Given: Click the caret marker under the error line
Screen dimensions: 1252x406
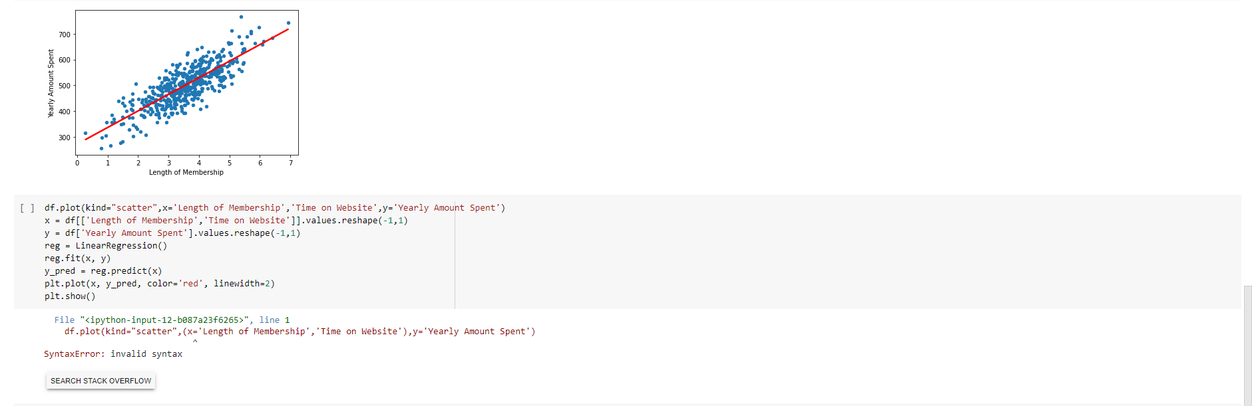Looking at the screenshot, I should [x=196, y=341].
